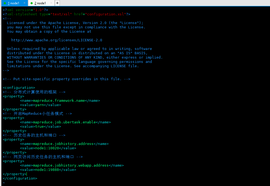Click the xml-stylesheet 'configuration.xsl' line

pos(67,14)
